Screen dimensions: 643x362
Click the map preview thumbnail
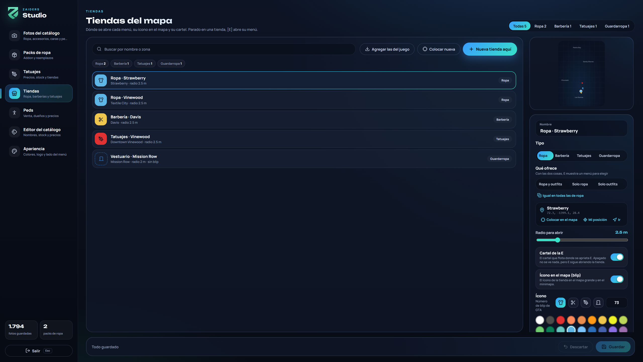point(581,73)
